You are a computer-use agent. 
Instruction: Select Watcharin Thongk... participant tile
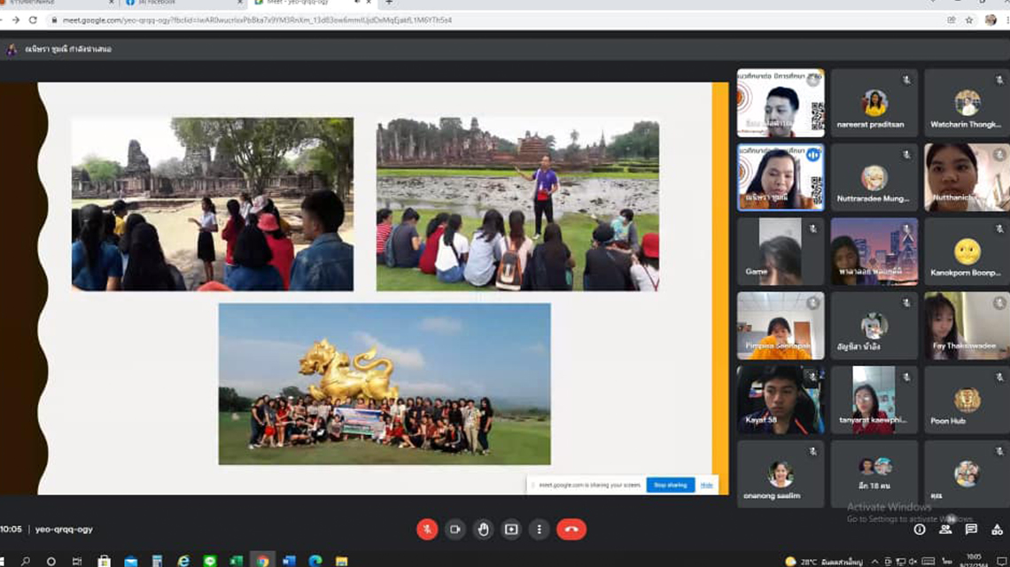coord(967,103)
